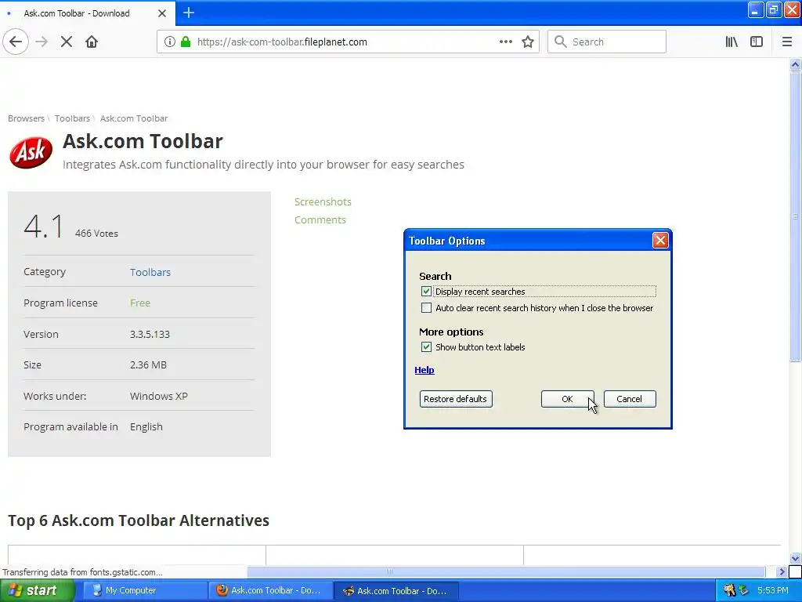Open the Toolbars breadcrumb link

[72, 118]
